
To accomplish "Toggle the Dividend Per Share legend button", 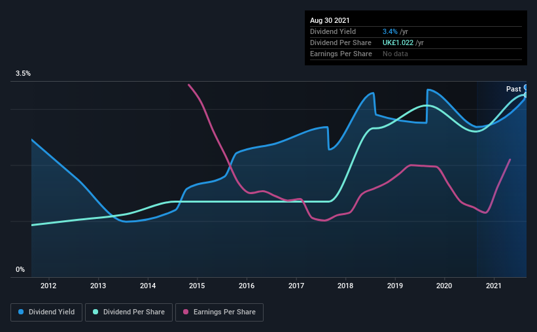I will pos(129,312).
